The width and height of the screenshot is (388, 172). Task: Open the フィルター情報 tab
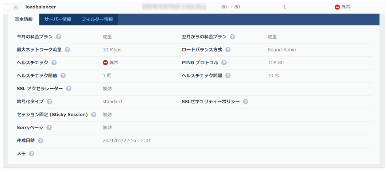coord(97,19)
